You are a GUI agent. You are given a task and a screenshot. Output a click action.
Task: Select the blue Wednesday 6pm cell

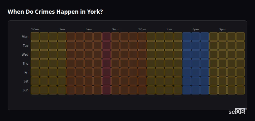196,54
